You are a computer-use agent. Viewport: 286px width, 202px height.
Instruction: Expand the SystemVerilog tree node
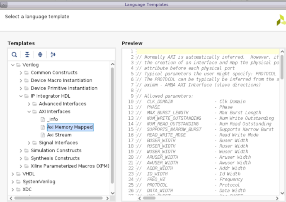(x=12, y=182)
